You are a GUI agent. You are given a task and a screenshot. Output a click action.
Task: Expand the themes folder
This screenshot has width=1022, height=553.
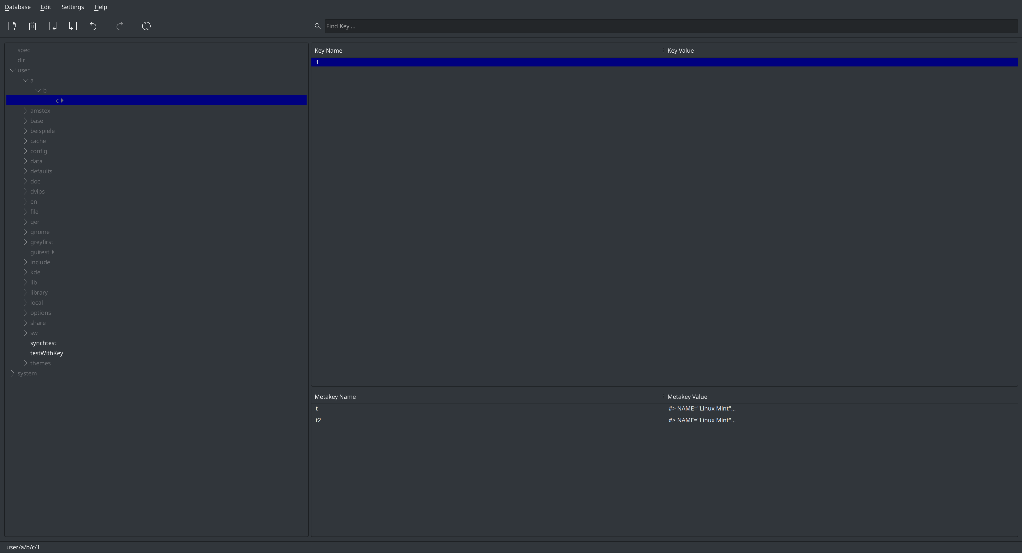(25, 363)
